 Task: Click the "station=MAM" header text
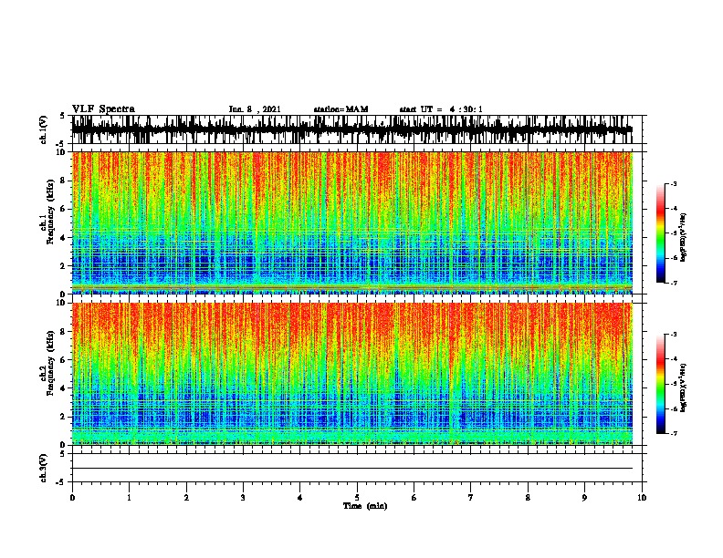pyautogui.click(x=341, y=109)
